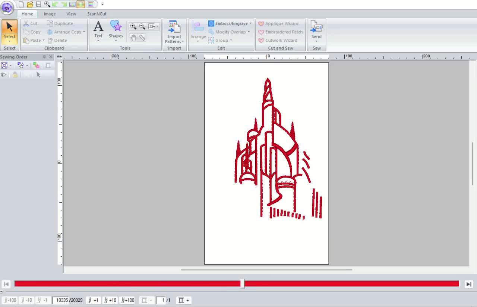This screenshot has height=307, width=477.
Task: Open the Modify Overlap menu
Action: [229, 32]
